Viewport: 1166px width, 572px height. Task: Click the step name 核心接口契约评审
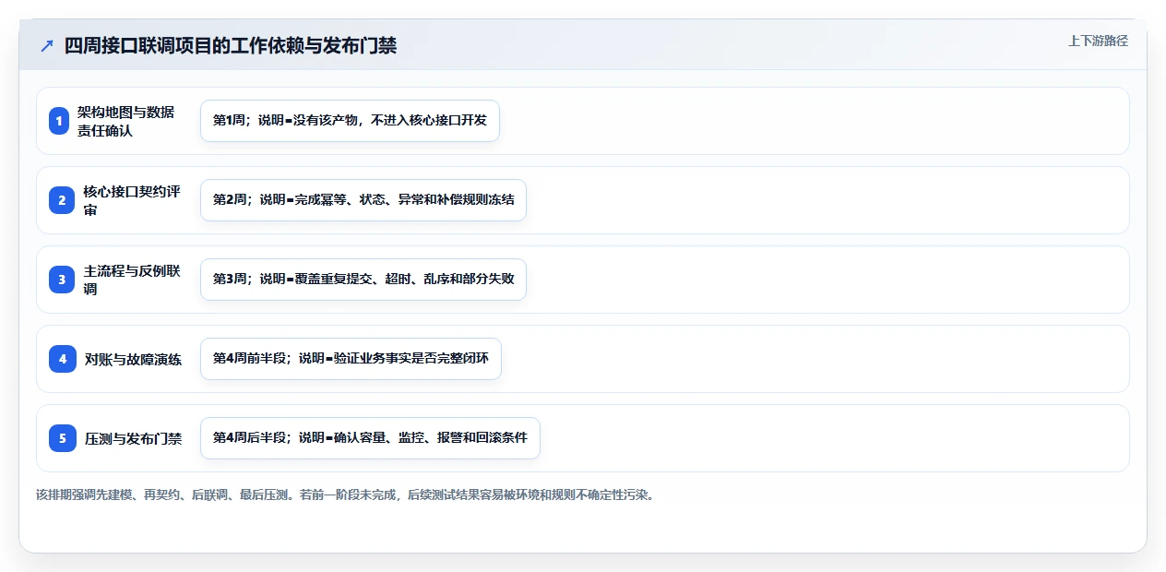[132, 200]
